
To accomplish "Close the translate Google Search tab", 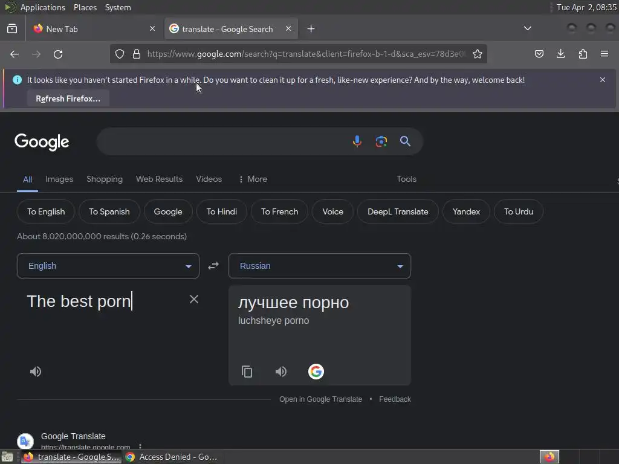I will [x=288, y=28].
